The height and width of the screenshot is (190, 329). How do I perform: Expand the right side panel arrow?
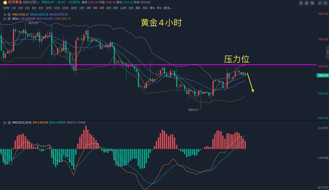click(x=327, y=52)
